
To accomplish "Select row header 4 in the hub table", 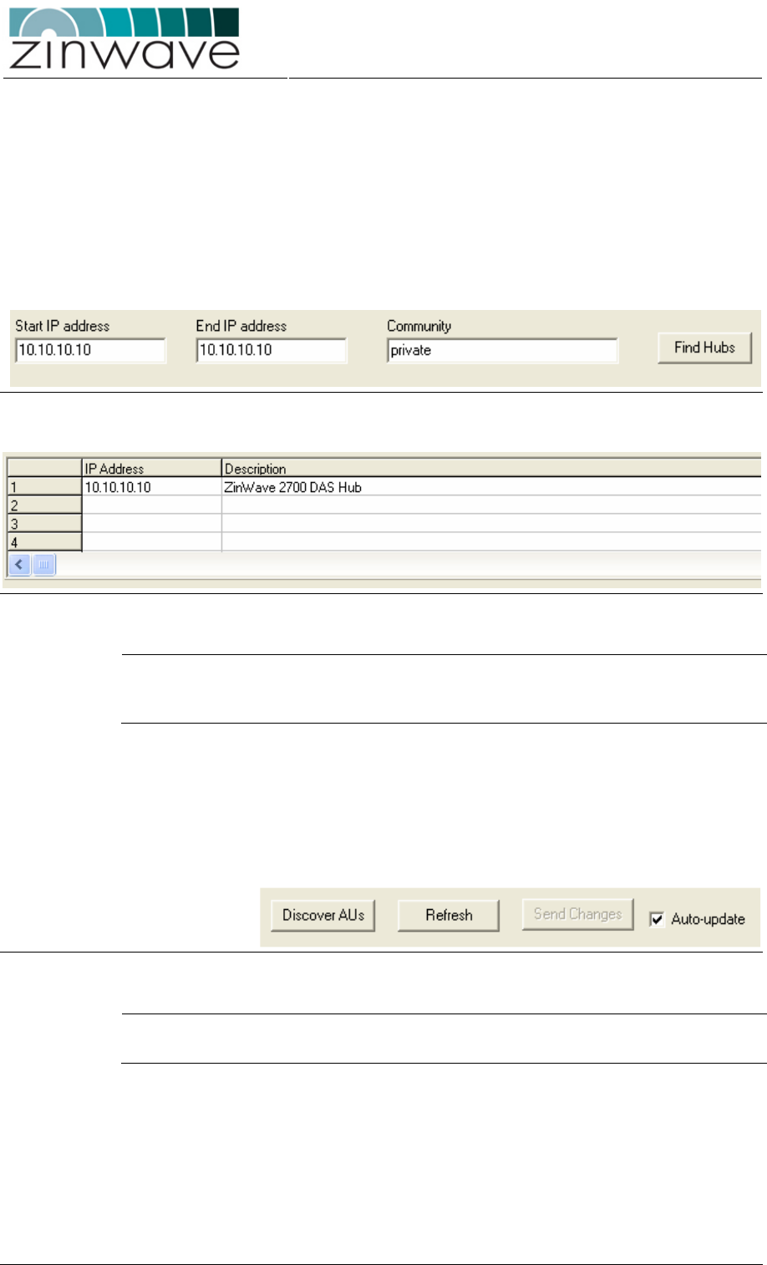I will point(45,541).
